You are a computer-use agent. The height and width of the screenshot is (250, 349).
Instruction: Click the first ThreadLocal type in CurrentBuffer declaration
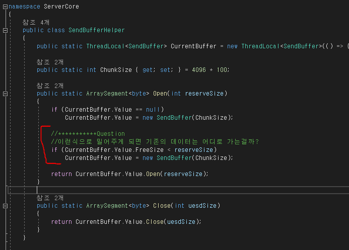tap(105, 46)
